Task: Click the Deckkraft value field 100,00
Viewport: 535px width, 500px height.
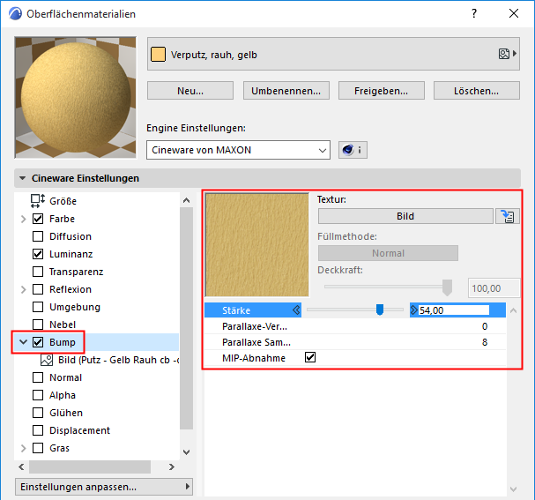Action: coord(494,288)
